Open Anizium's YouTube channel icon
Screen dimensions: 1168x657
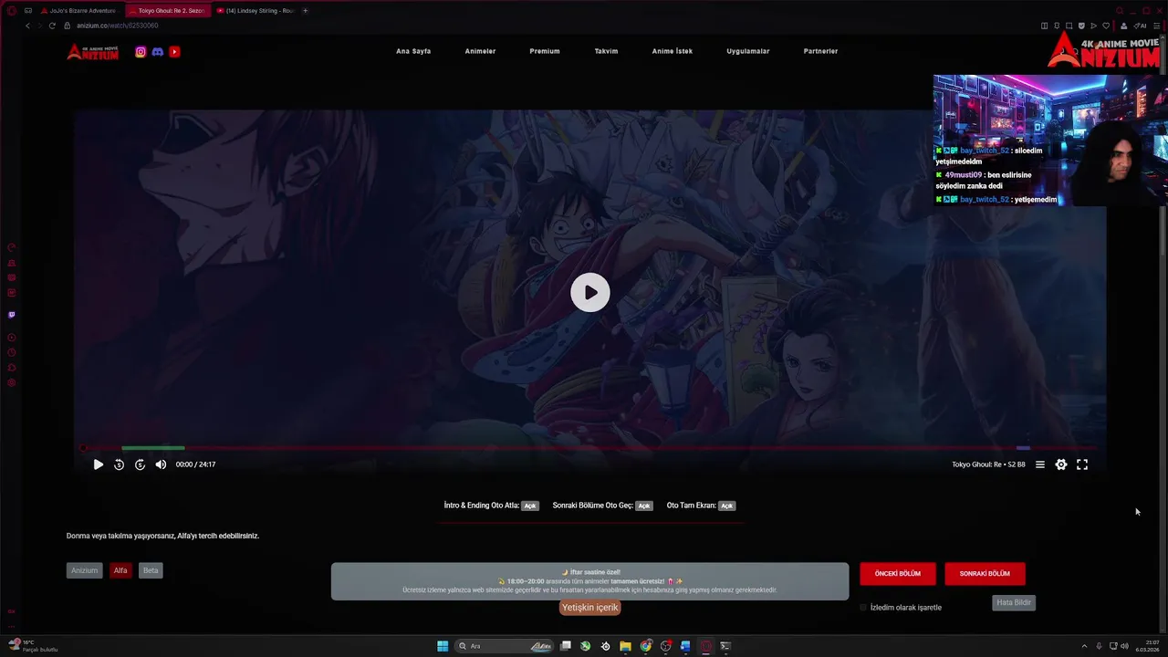click(x=174, y=52)
